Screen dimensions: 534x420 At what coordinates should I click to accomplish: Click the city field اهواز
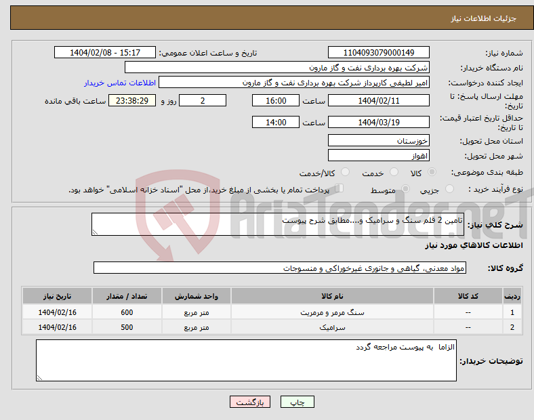coord(379,156)
